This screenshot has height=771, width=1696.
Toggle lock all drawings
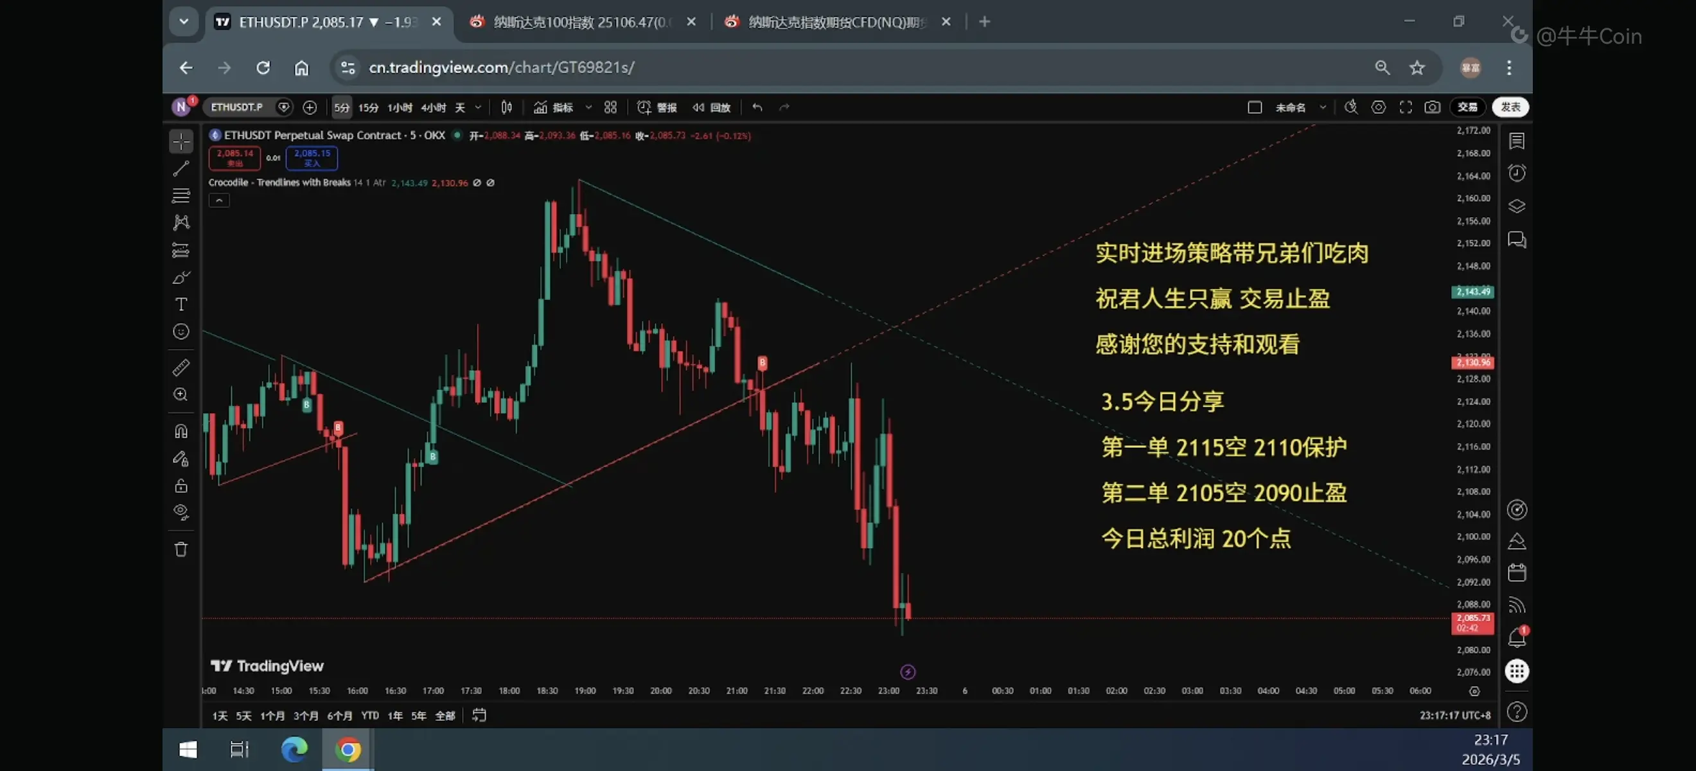pos(181,486)
